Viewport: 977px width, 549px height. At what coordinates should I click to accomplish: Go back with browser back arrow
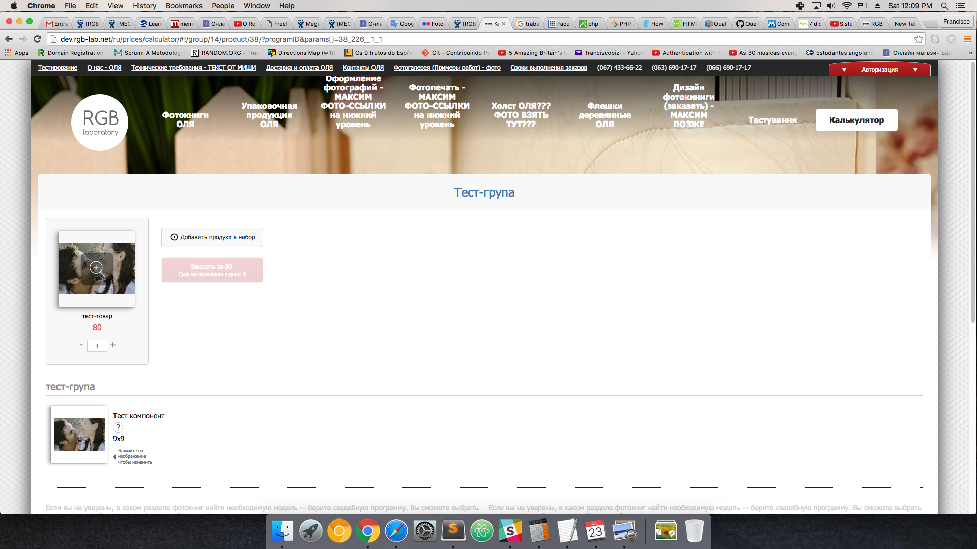tap(9, 39)
